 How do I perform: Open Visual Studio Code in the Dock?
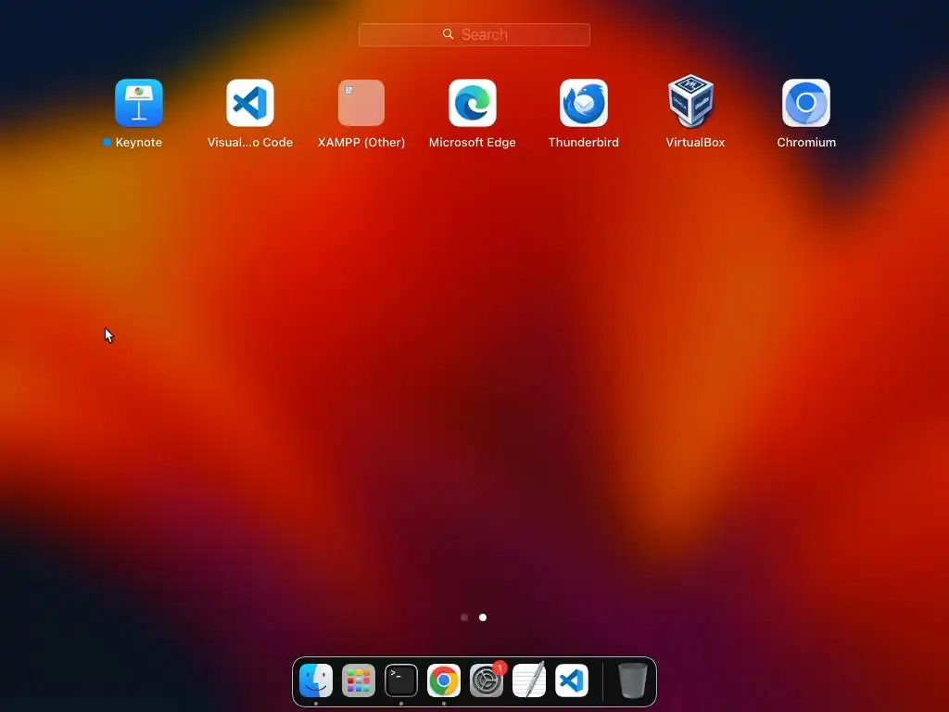(x=572, y=680)
